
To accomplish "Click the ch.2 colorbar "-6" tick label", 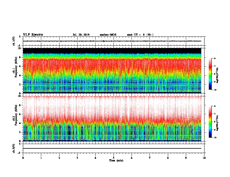I will [214, 106].
